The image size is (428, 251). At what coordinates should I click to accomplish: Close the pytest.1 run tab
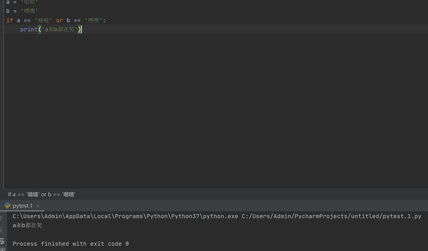[x=38, y=206]
